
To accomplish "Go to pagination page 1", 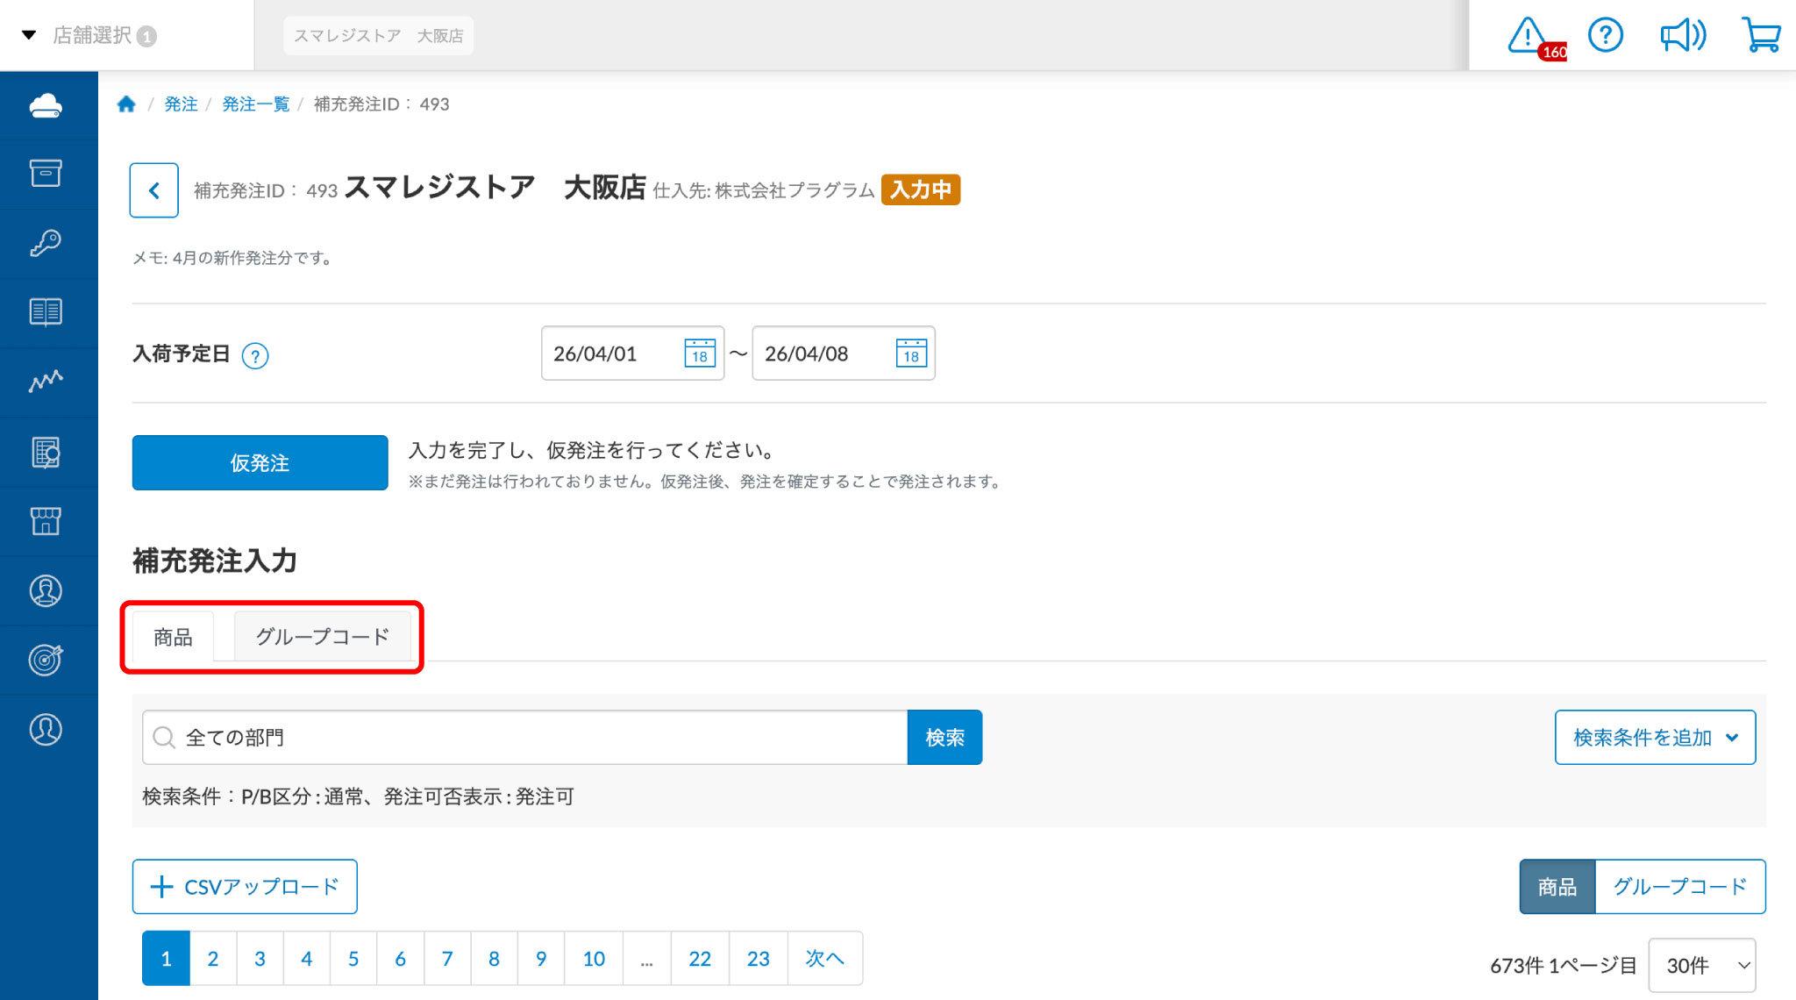I will click(166, 959).
